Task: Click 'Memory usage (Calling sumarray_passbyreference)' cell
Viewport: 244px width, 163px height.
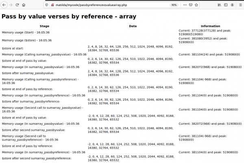Action: pyautogui.click(x=40, y=81)
